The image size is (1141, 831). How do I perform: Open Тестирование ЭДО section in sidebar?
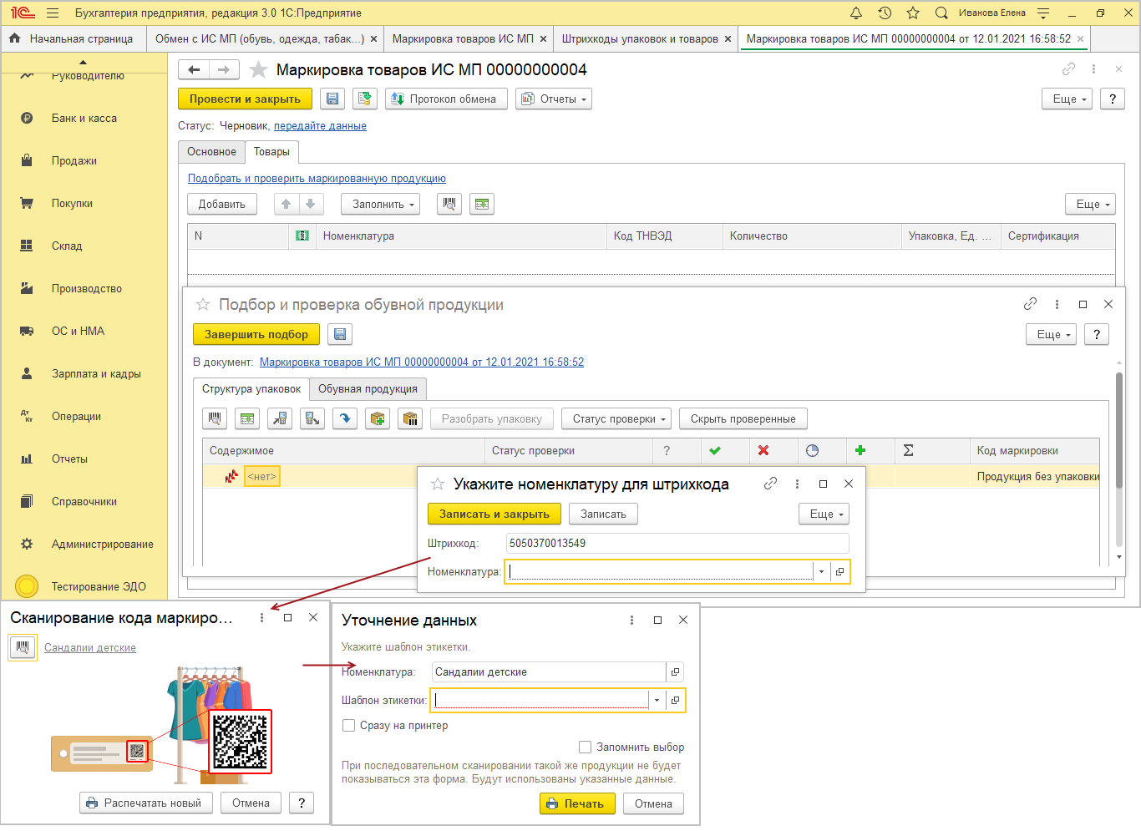click(x=99, y=586)
